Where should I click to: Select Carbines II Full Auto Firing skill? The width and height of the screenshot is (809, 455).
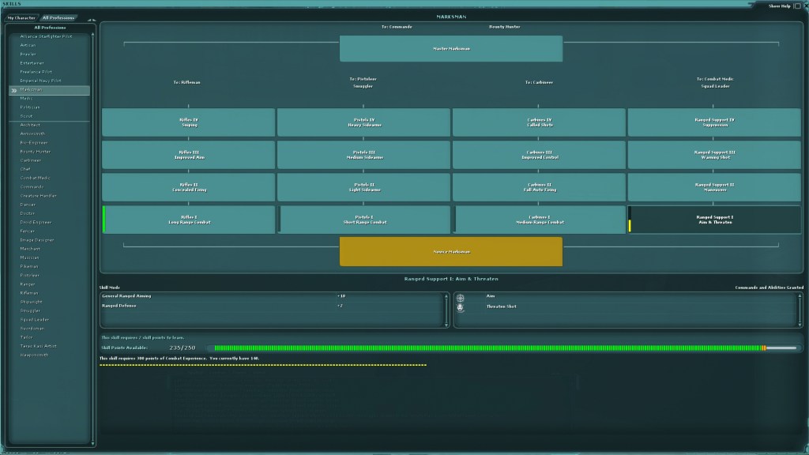pyautogui.click(x=540, y=187)
